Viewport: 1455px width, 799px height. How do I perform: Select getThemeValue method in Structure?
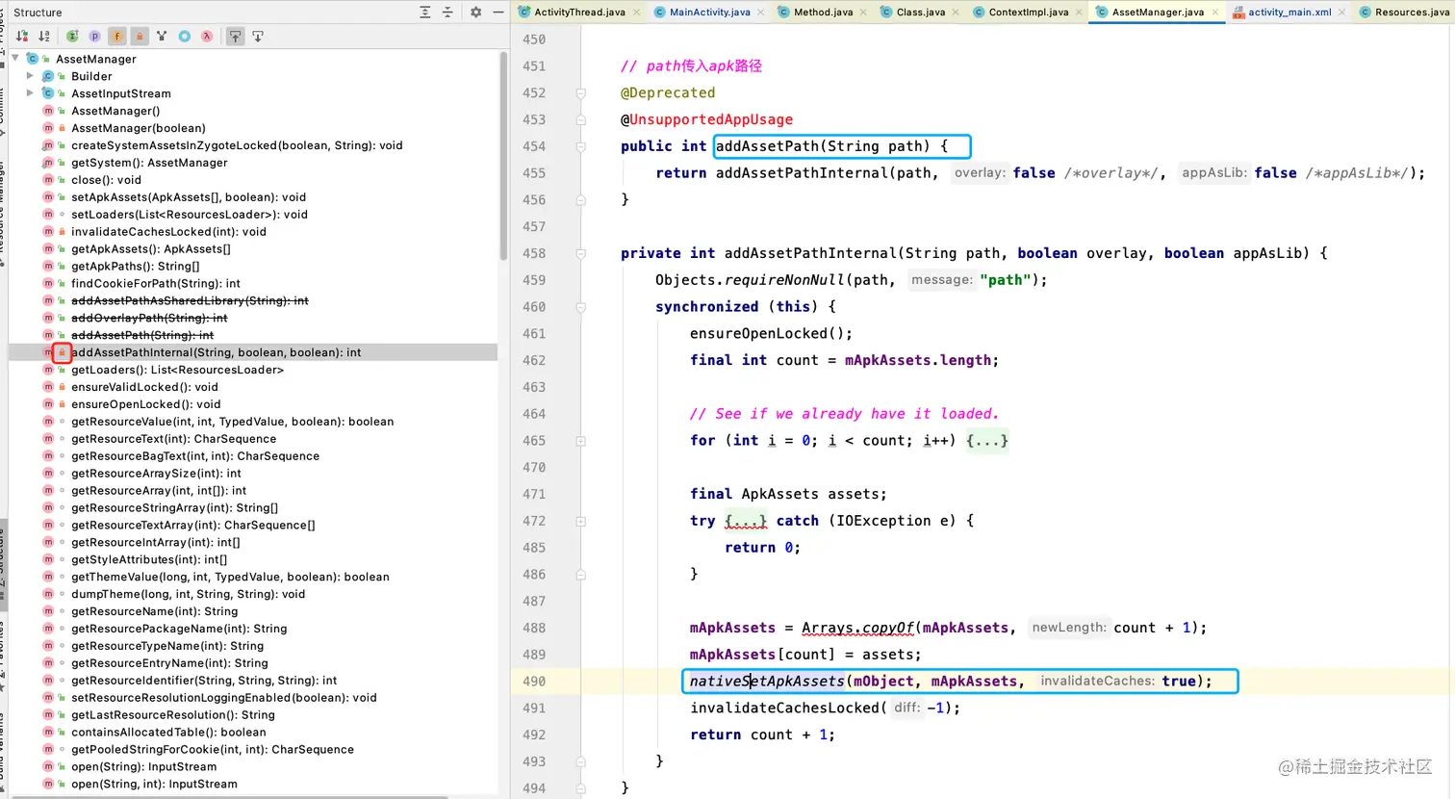[x=230, y=577]
